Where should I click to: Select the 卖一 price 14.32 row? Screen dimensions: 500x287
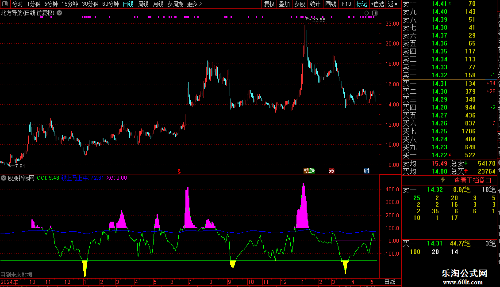449,75
